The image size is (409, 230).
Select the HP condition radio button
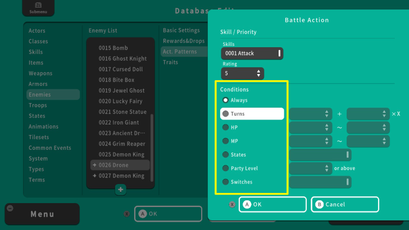pyautogui.click(x=226, y=127)
